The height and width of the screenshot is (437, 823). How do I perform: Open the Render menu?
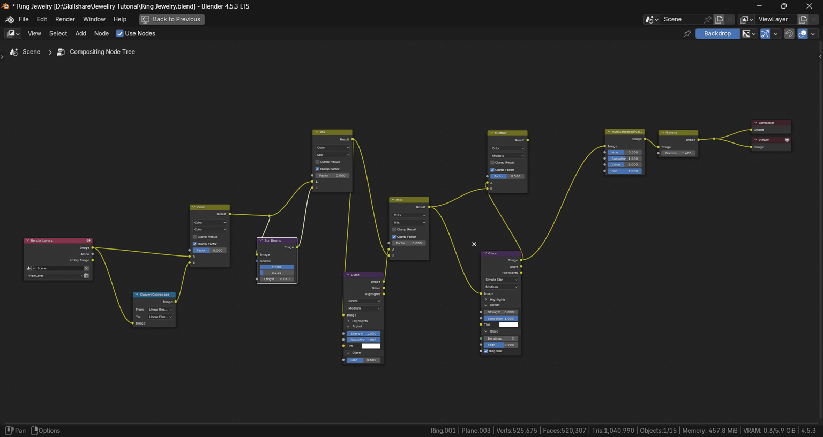pos(65,19)
